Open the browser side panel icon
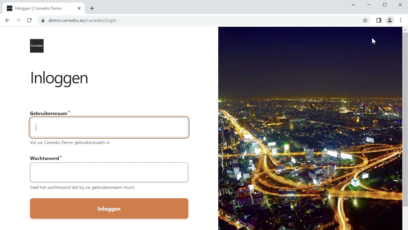 [379, 20]
